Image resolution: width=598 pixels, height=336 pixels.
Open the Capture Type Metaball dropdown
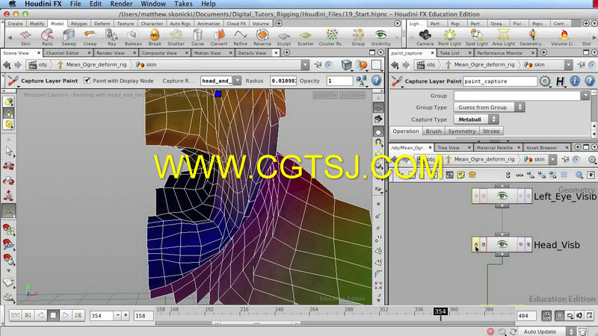476,119
